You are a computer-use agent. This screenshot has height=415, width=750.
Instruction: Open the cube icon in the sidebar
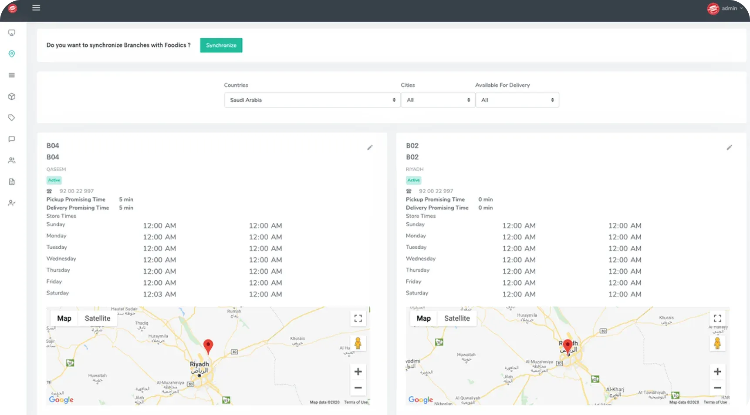12,97
